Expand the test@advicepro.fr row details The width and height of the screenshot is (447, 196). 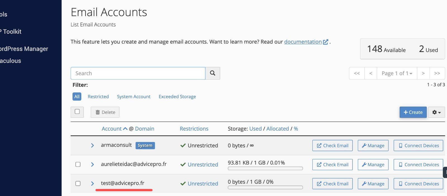coord(92,183)
